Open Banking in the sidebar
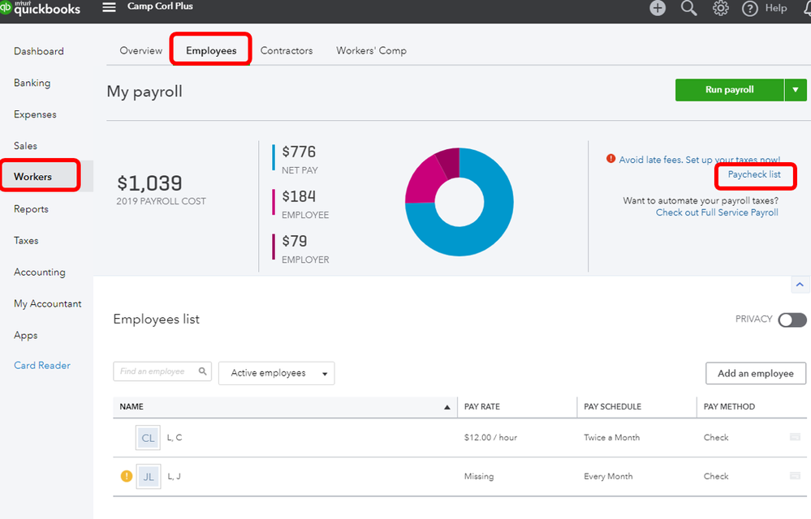Image resolution: width=811 pixels, height=519 pixels. point(32,83)
